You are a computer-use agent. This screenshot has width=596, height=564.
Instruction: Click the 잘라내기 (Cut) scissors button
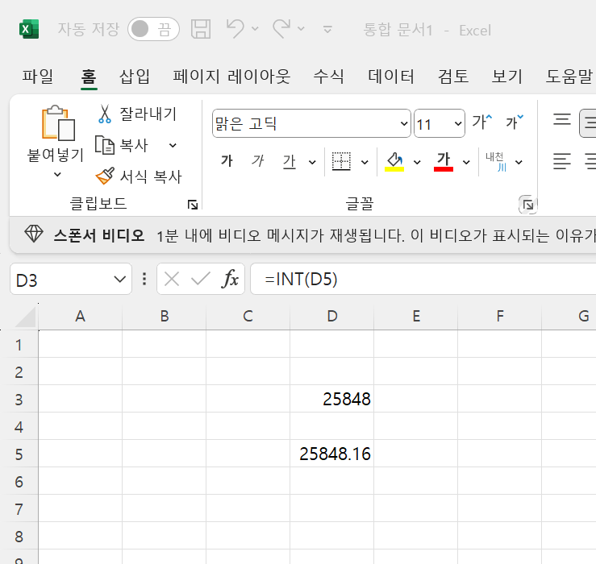tap(137, 114)
